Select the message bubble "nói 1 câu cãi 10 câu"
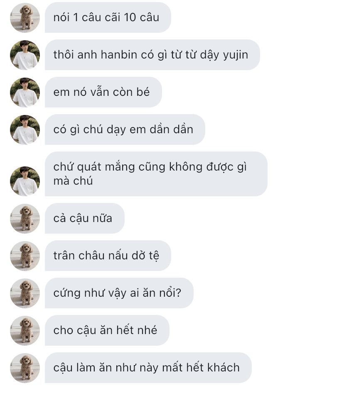 pyautogui.click(x=108, y=17)
